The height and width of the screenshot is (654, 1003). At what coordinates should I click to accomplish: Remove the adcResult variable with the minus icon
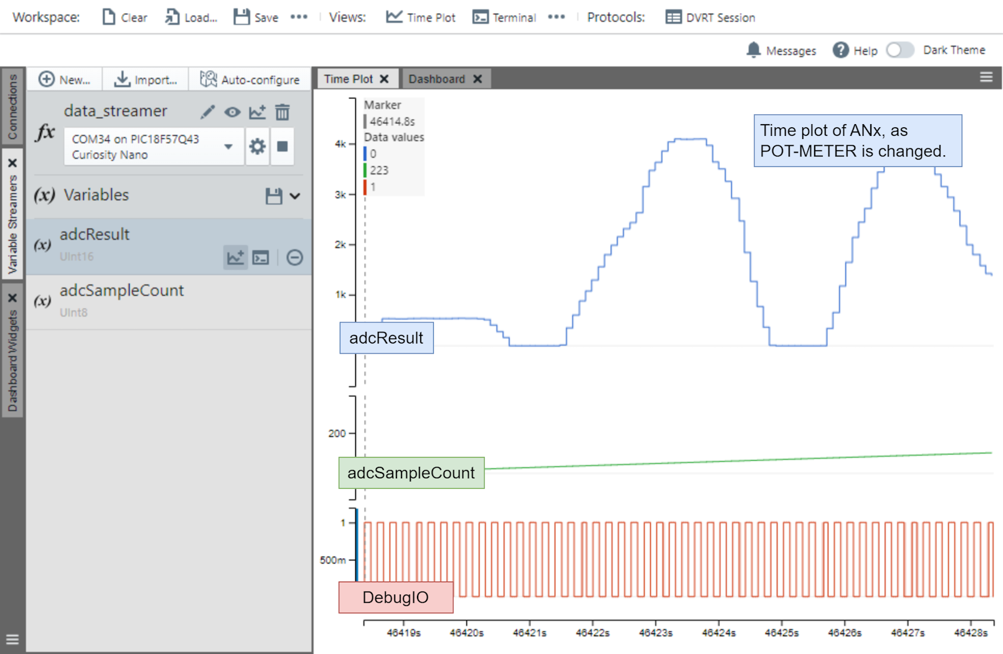tap(295, 257)
